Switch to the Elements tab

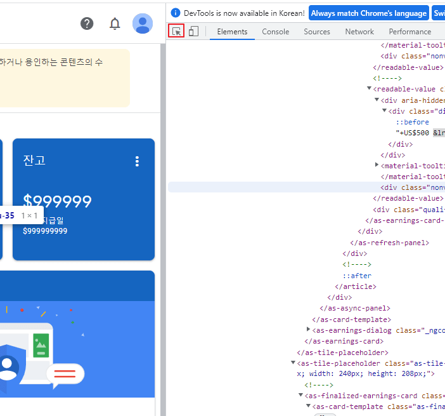coord(232,32)
